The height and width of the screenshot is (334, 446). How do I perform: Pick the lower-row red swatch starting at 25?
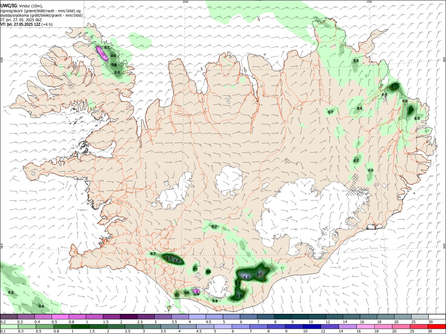(418, 326)
